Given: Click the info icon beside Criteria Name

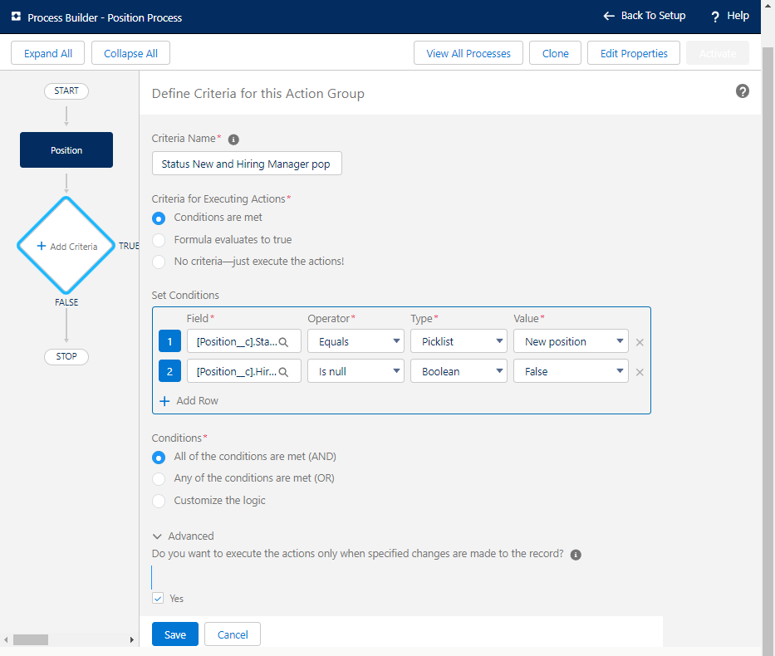Looking at the screenshot, I should [x=233, y=140].
